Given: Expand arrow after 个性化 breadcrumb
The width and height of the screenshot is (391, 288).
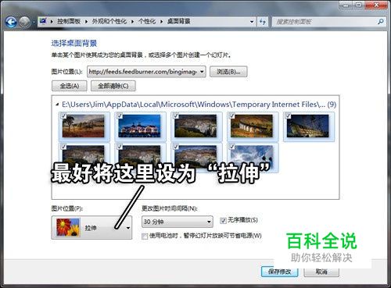Looking at the screenshot, I should pyautogui.click(x=162, y=22).
